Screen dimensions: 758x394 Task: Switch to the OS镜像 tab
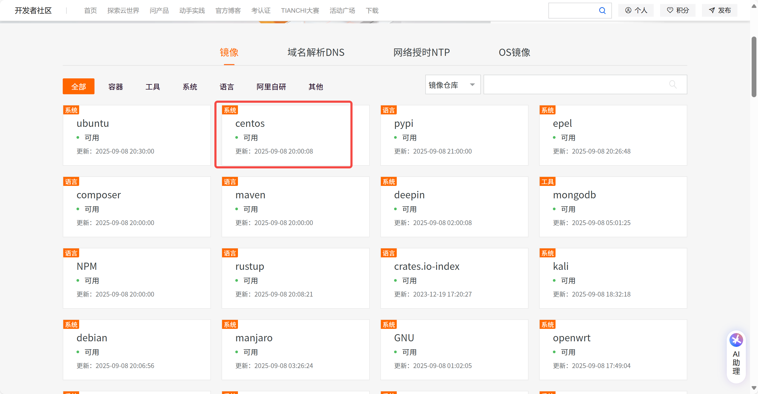pyautogui.click(x=514, y=52)
